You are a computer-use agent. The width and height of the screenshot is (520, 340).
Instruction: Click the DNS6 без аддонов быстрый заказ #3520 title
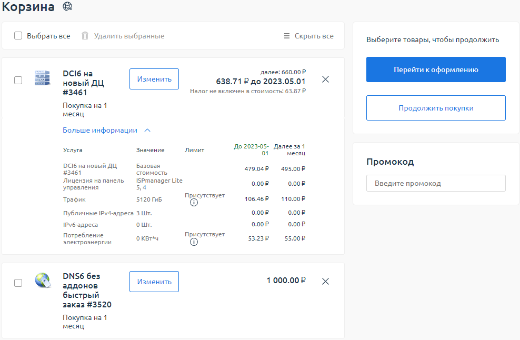tap(87, 290)
